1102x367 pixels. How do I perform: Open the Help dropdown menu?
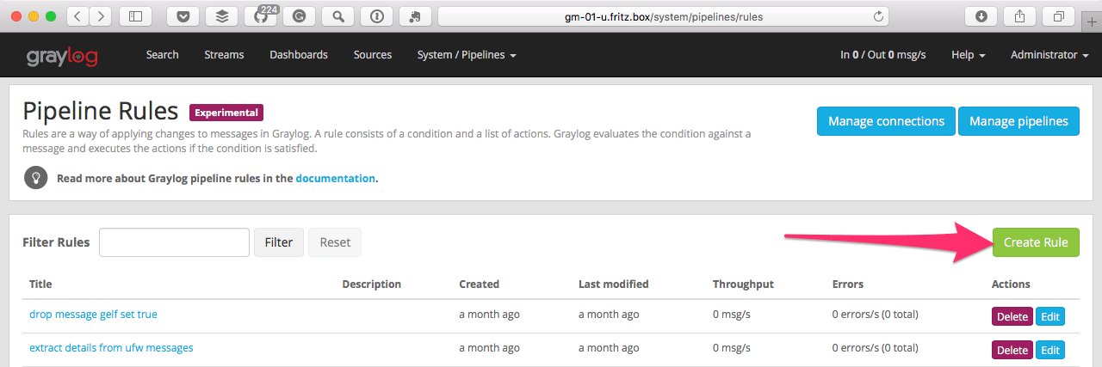click(968, 55)
